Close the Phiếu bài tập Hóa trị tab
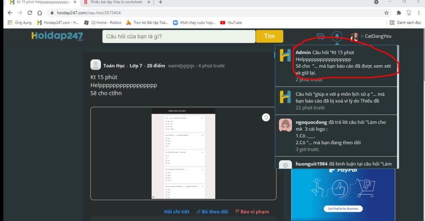 coord(149,2)
